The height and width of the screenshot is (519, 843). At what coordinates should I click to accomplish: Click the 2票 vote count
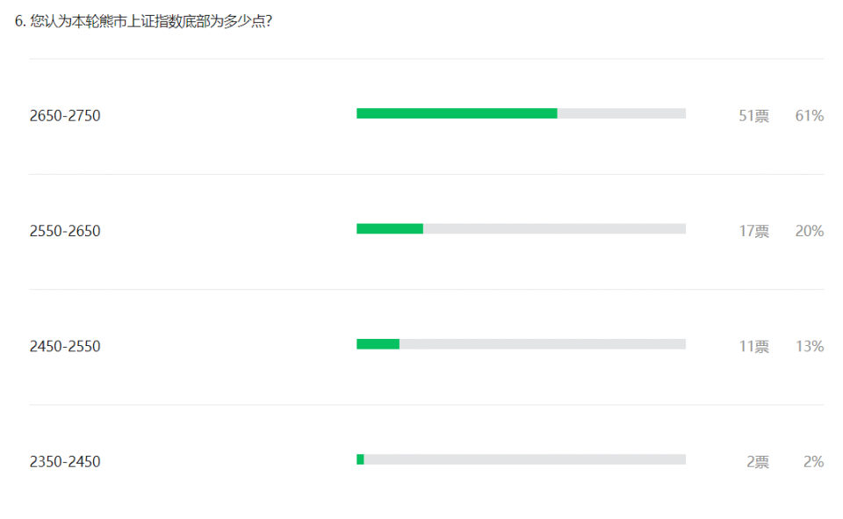pos(758,462)
